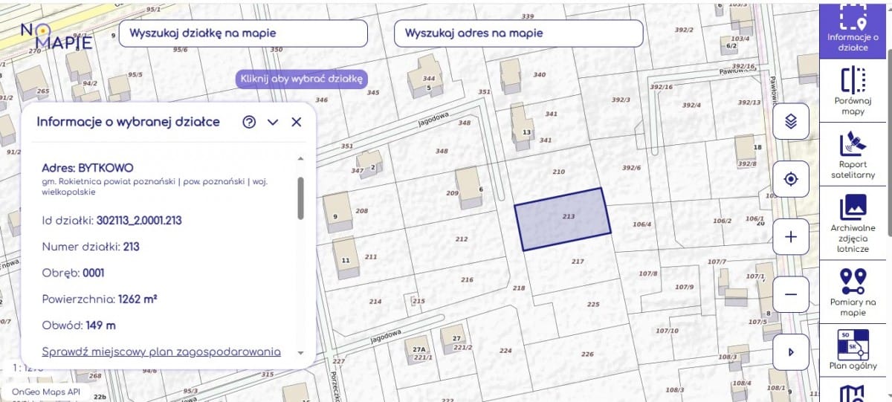Expand sidebar with the play arrow button
Image resolution: width=892 pixels, height=402 pixels.
(x=791, y=352)
